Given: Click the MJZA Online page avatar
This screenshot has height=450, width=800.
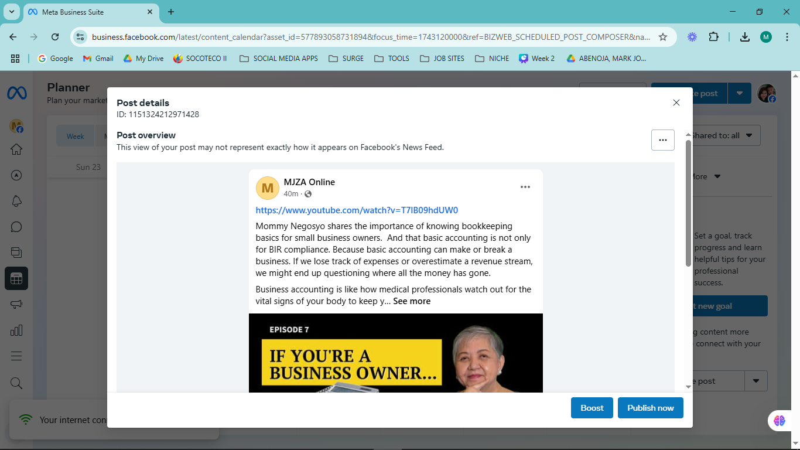Looking at the screenshot, I should [x=268, y=188].
